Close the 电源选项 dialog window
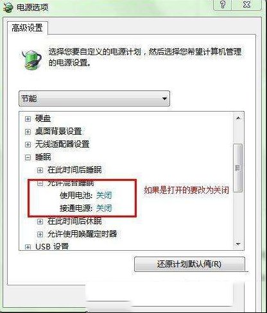 pyautogui.click(x=246, y=4)
